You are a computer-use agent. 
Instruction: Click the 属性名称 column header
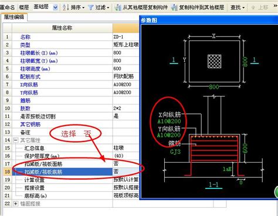click(62, 28)
